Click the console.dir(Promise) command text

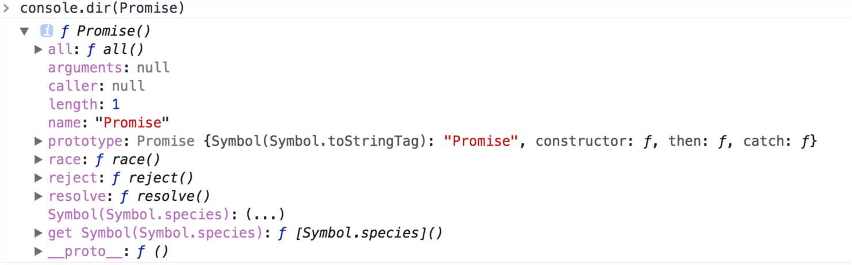point(102,9)
